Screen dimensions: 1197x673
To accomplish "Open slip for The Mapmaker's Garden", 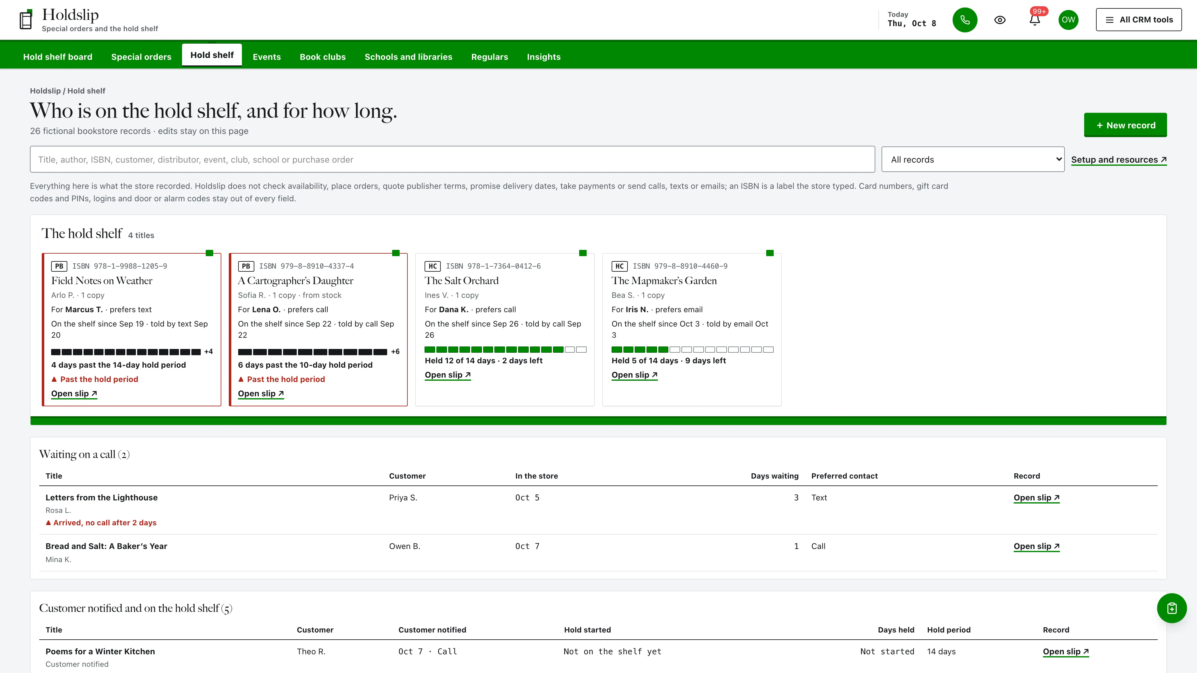I will coord(634,375).
